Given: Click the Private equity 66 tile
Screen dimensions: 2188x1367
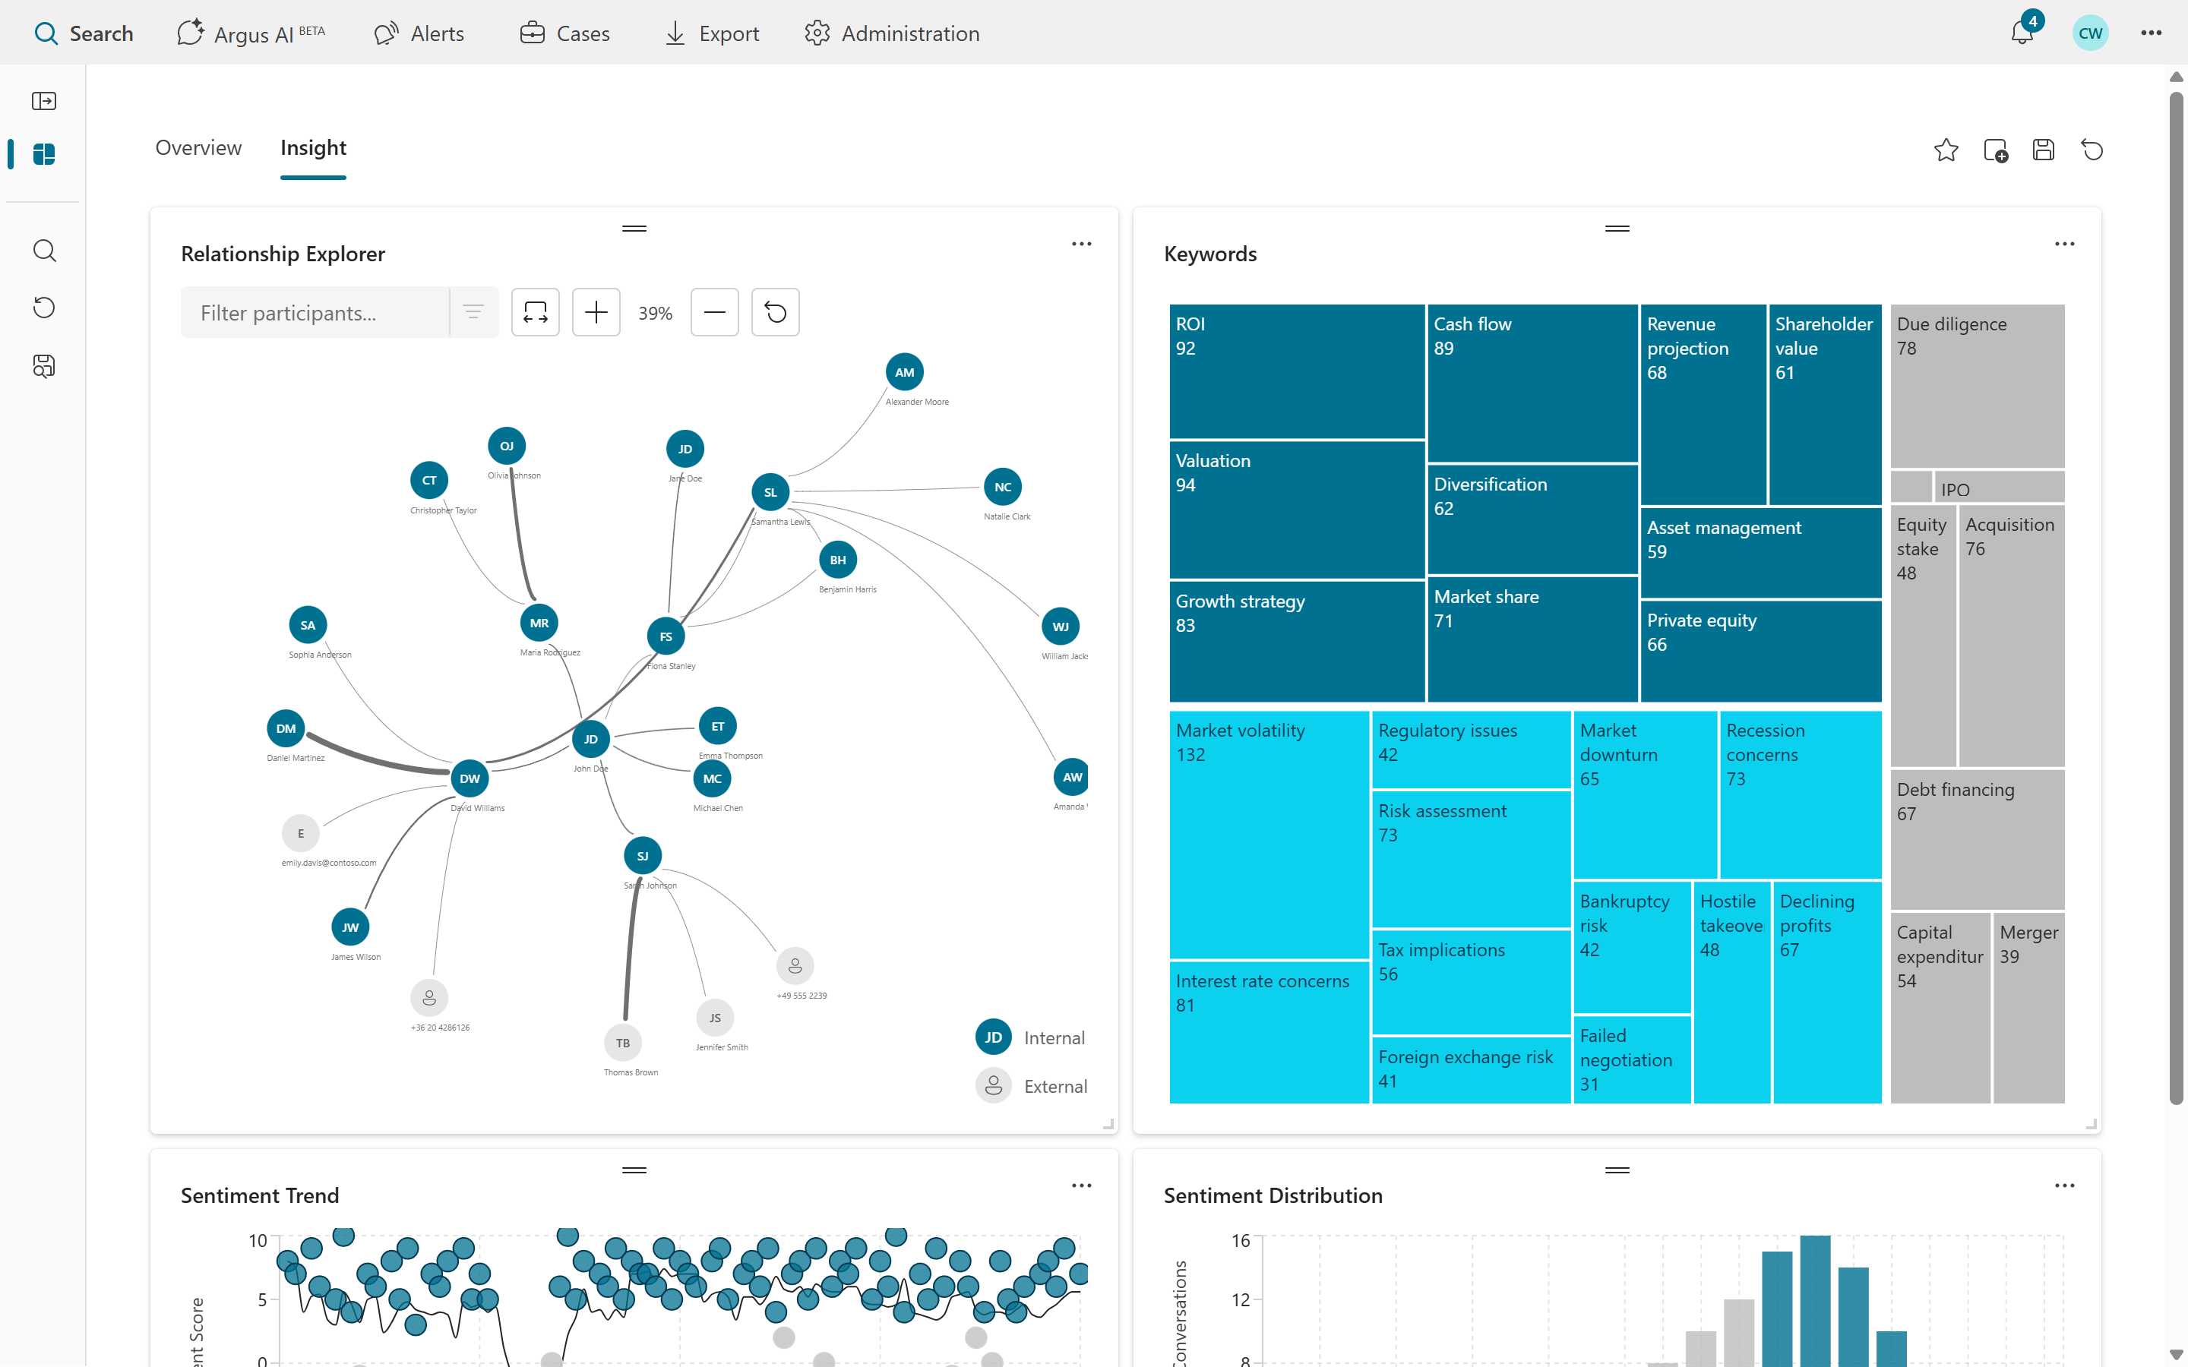Looking at the screenshot, I should point(1760,651).
